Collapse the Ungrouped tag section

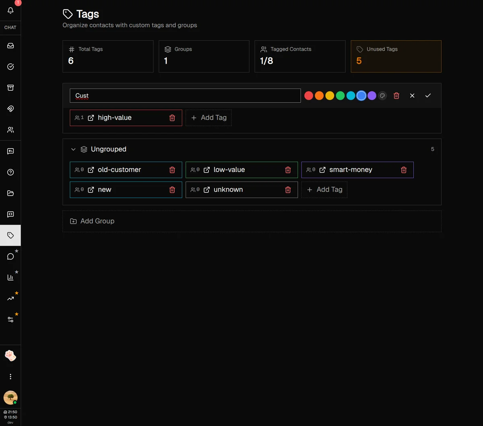pyautogui.click(x=73, y=149)
